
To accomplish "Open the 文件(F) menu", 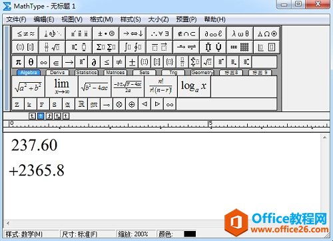I will point(16,19).
